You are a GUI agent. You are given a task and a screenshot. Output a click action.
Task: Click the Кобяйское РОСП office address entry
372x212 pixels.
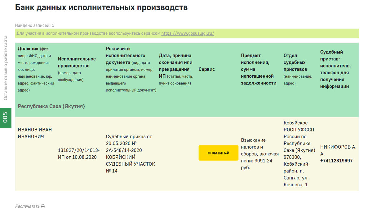tap(298, 153)
